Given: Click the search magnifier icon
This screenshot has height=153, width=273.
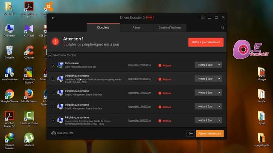Looking at the screenshot, I should pos(223,27).
